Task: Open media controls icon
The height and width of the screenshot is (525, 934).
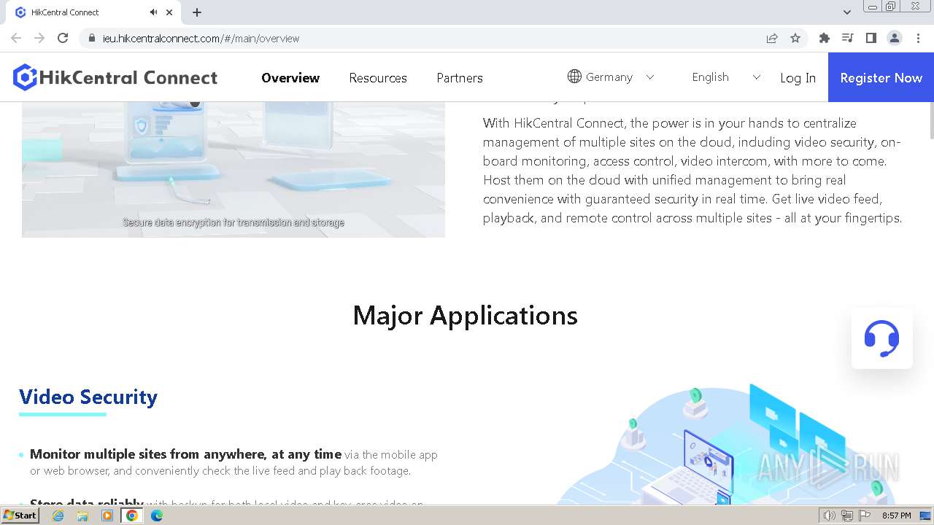Action: click(848, 38)
